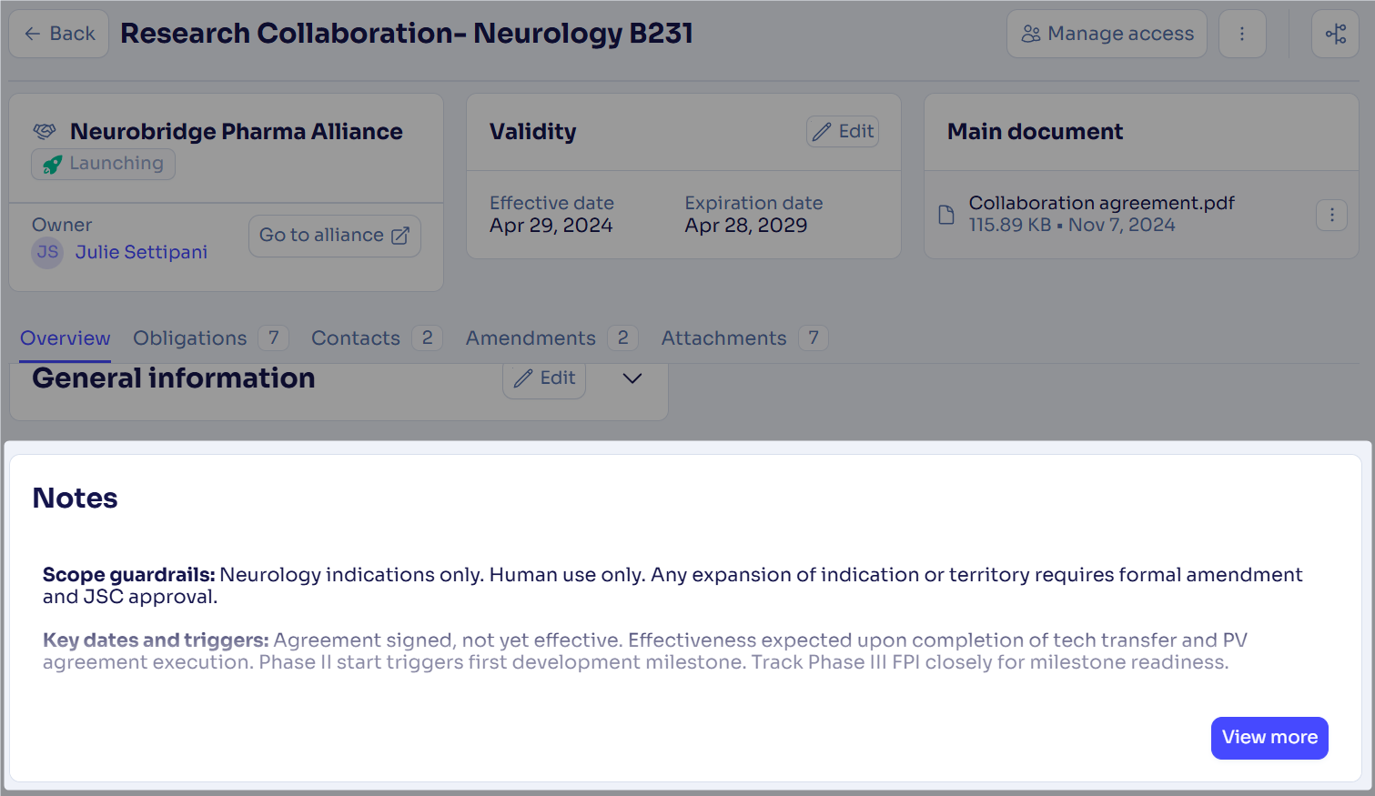Switch to the Obligations tab

[190, 338]
